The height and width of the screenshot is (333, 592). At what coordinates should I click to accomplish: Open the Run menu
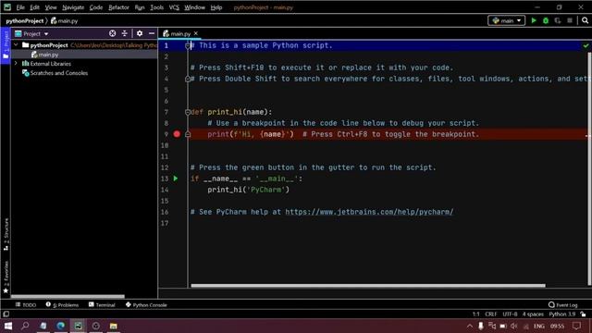140,7
